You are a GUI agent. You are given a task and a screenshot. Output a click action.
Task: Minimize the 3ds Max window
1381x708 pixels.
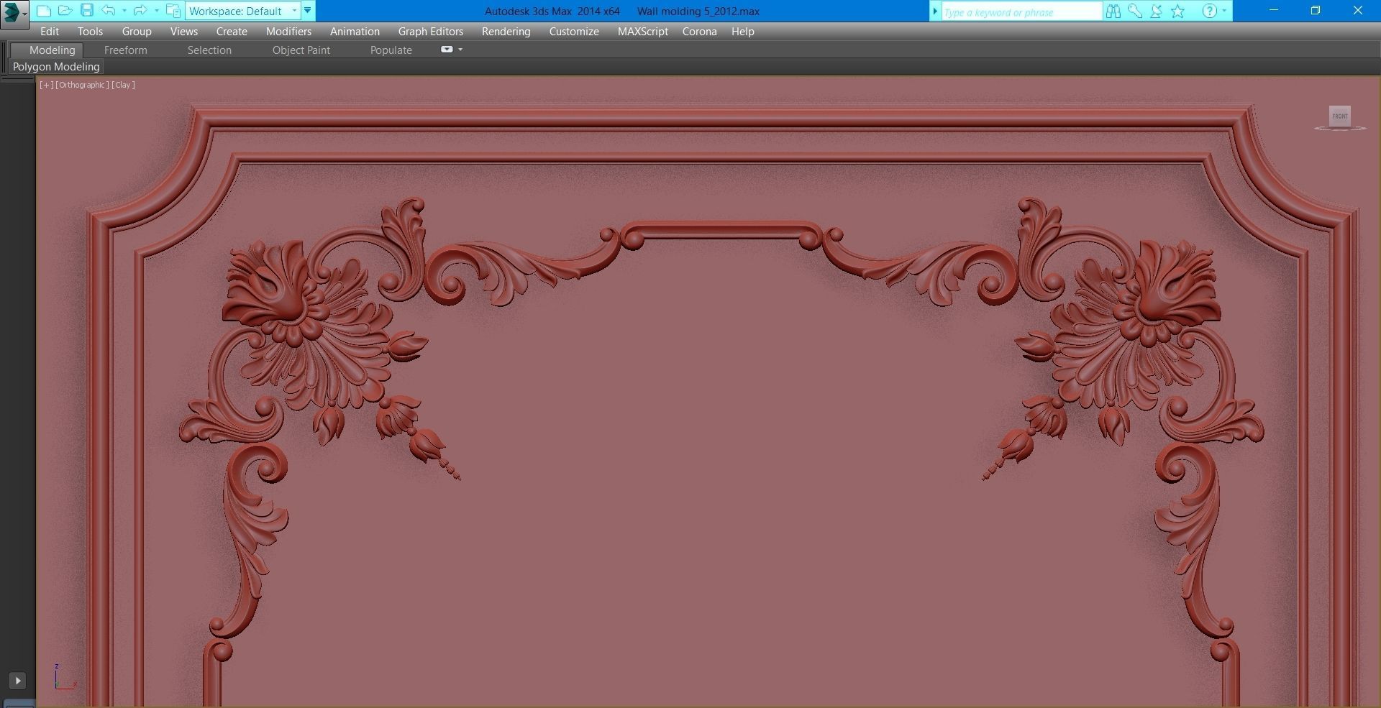pos(1274,10)
